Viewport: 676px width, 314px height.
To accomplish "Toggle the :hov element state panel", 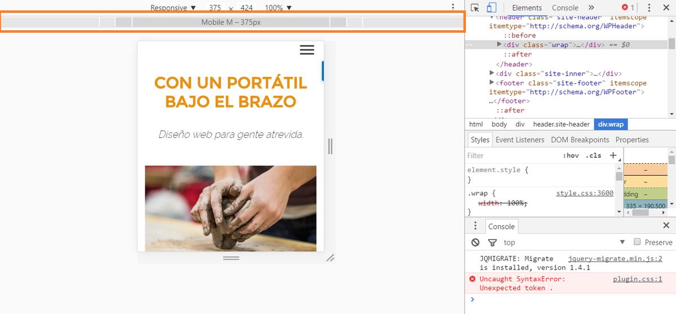I will coord(571,155).
